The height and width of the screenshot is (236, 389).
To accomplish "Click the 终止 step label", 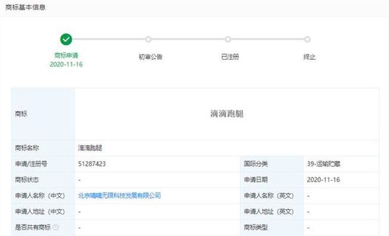I will [309, 57].
